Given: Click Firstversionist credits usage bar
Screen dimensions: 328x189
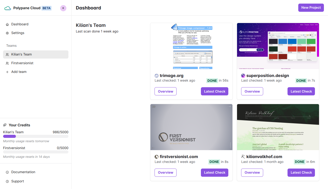Looking at the screenshot, I should point(36,152).
